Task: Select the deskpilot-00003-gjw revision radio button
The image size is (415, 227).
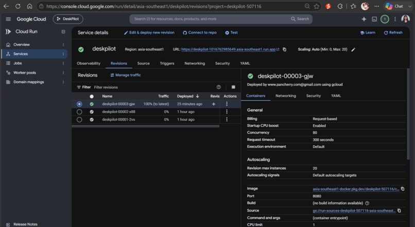Action: pyautogui.click(x=79, y=104)
